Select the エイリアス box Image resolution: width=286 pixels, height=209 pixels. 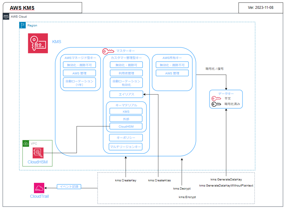pos(126,94)
